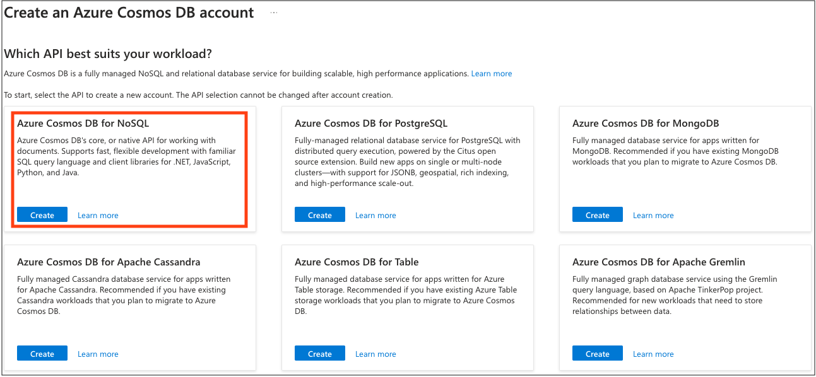Screen dimensions: 816x377
Task: Open Learn more link for NoSQL API
Action: [x=98, y=216]
